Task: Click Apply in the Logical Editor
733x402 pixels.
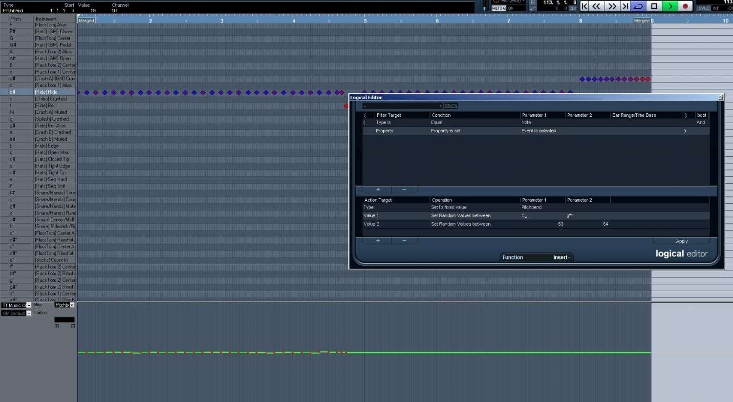Action: [x=681, y=241]
